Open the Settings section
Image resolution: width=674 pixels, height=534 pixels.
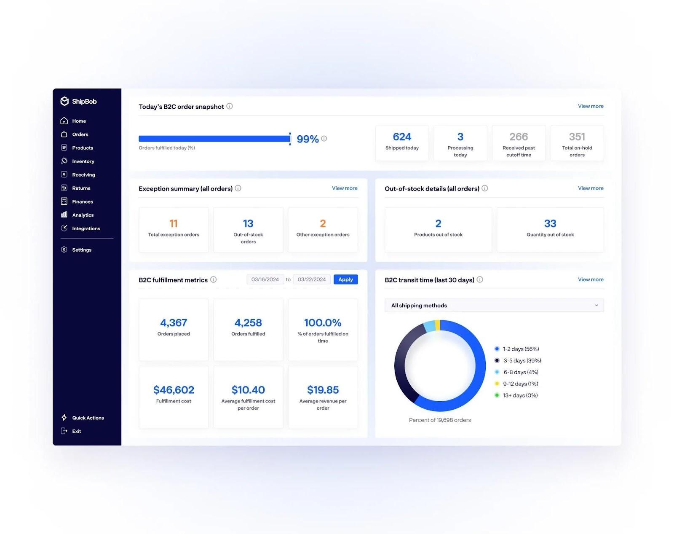tap(64, 250)
